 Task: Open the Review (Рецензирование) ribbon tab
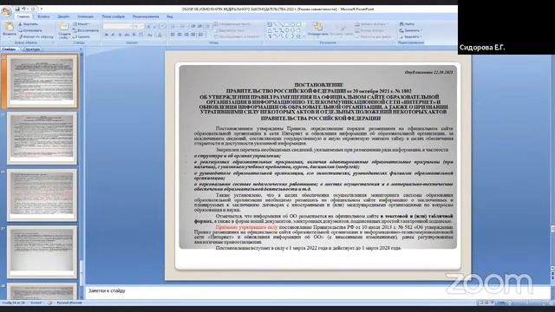coord(146,16)
